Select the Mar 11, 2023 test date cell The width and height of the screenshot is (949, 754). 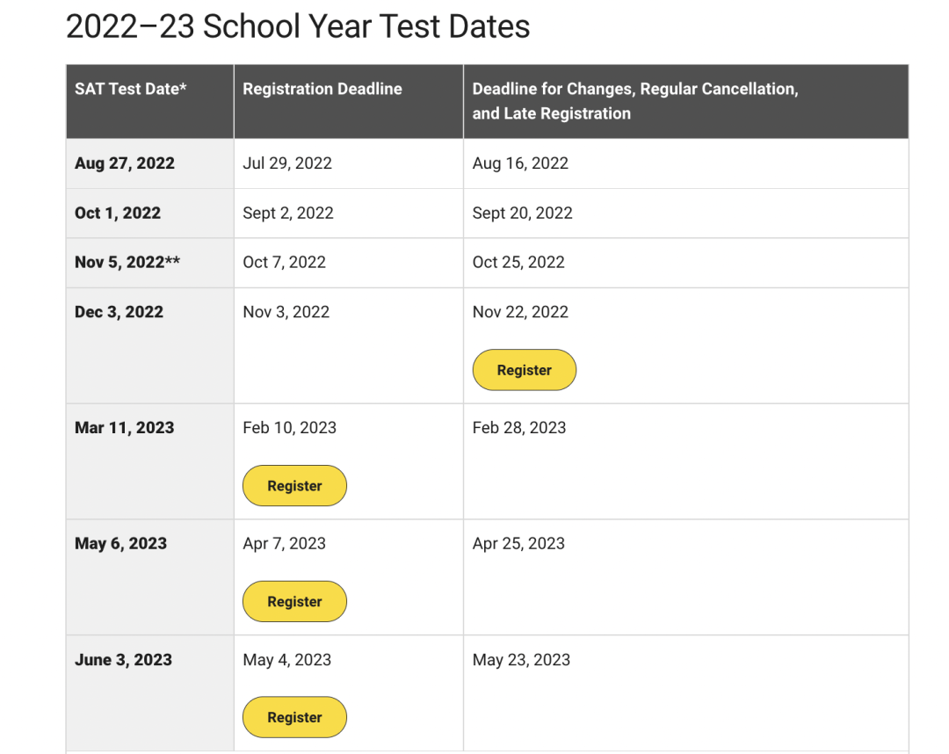(150, 461)
